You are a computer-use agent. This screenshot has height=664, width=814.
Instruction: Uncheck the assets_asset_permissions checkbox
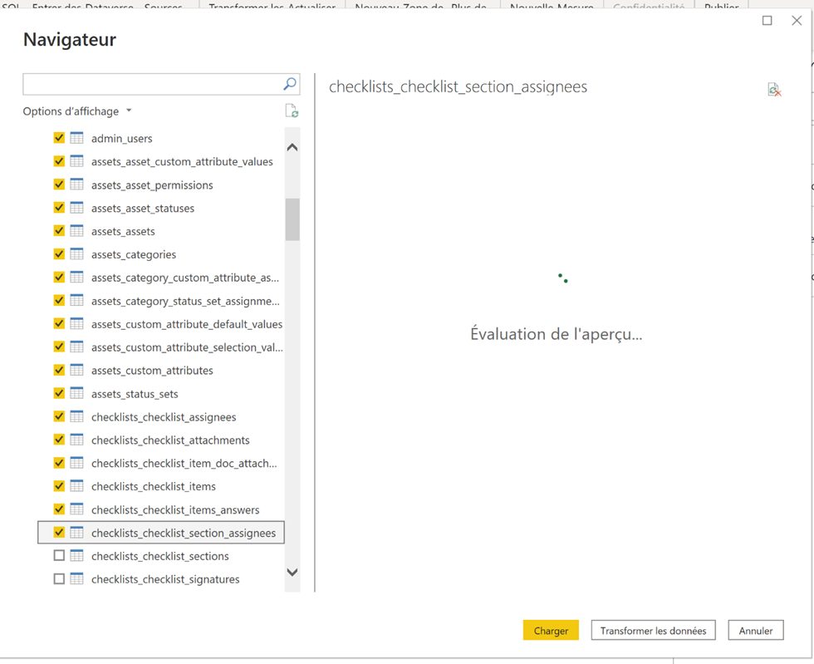[x=59, y=184]
